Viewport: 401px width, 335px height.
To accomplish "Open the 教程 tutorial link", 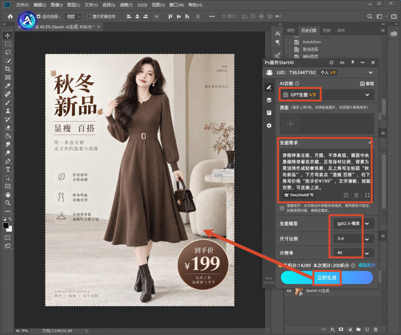I will tap(367, 84).
